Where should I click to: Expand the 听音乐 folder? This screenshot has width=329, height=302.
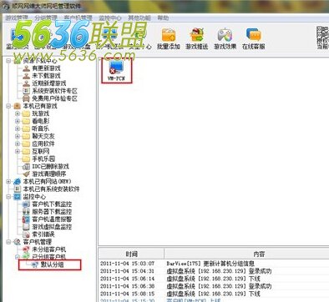click(x=18, y=128)
